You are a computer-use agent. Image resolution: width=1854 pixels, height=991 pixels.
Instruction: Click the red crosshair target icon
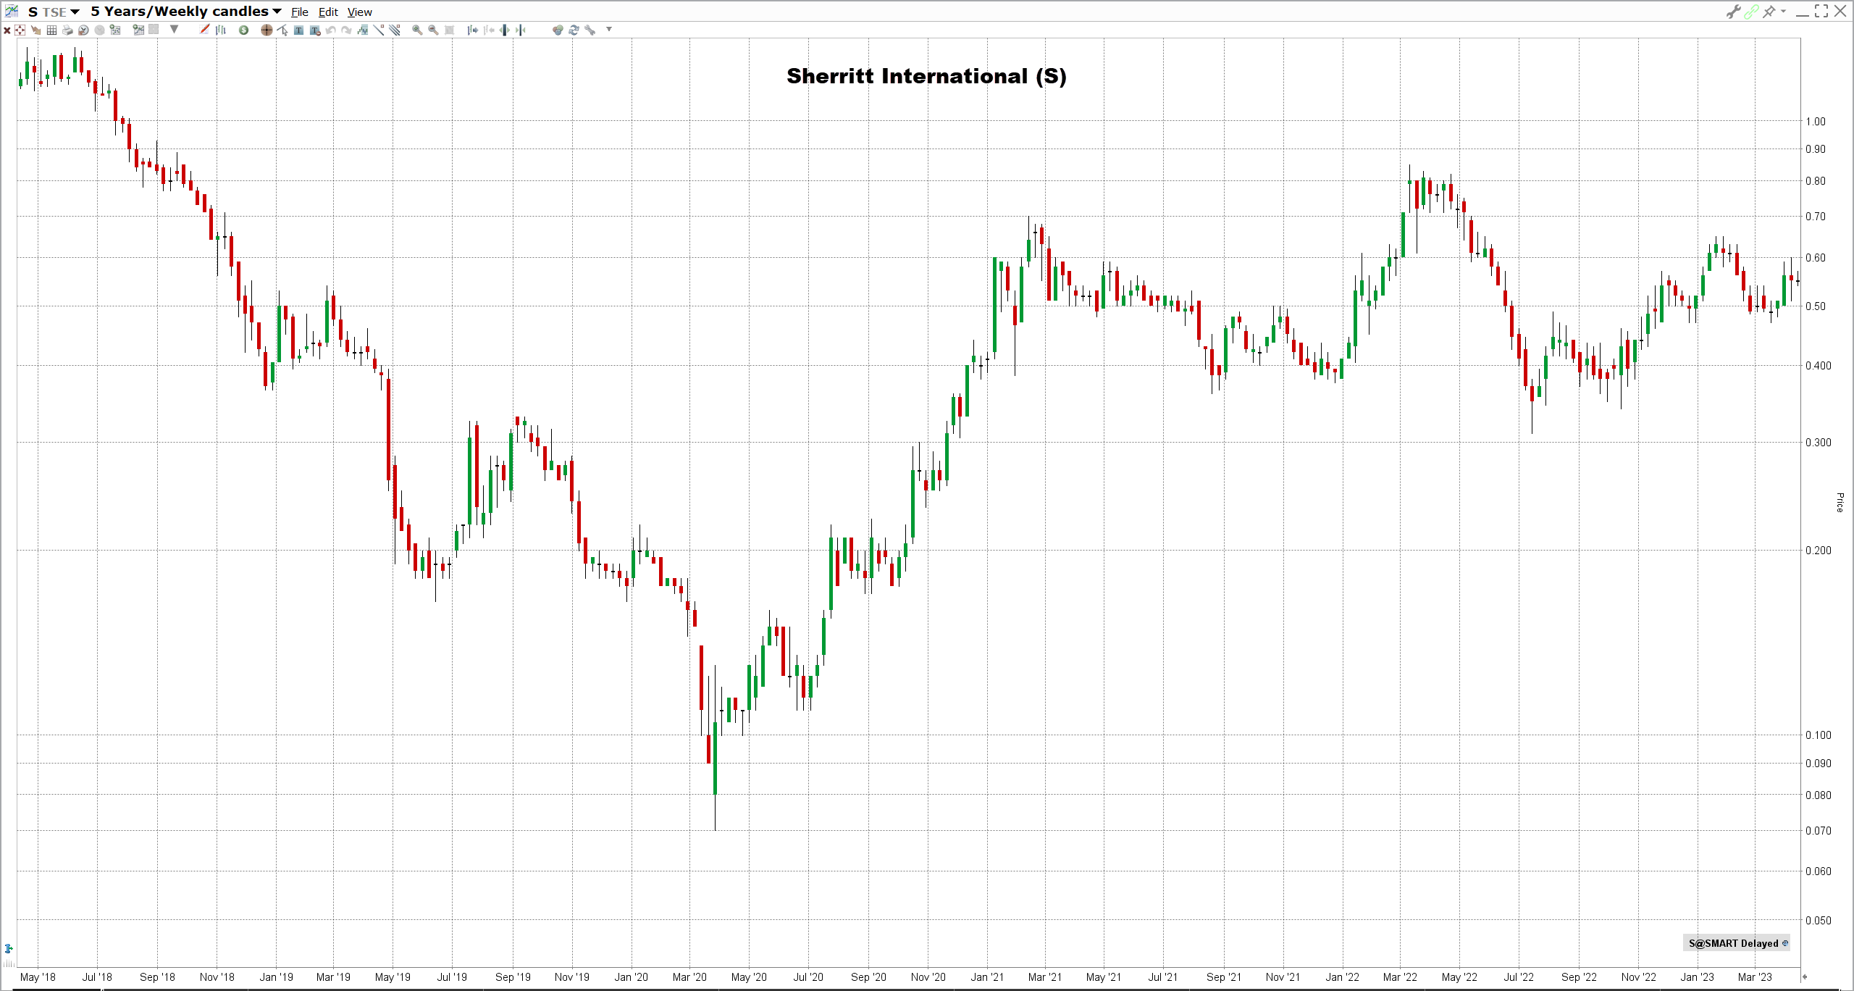tap(20, 30)
